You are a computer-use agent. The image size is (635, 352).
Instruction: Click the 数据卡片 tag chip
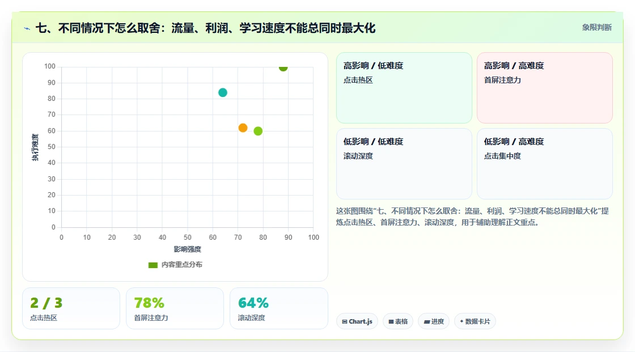[x=475, y=321]
